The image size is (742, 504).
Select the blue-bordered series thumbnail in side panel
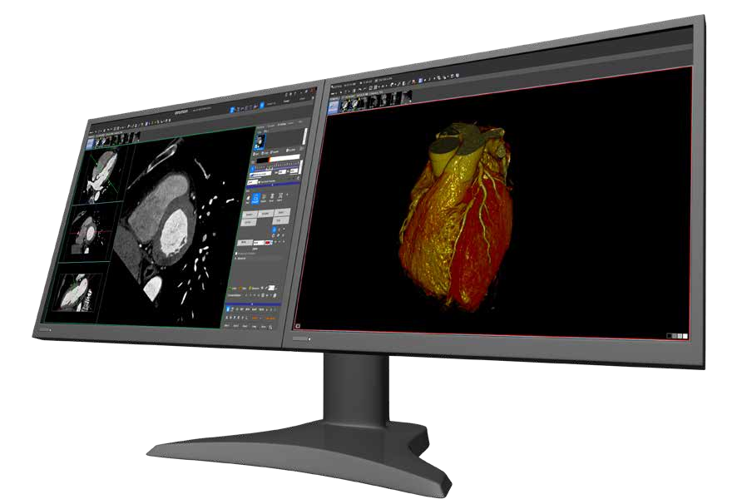coord(260,142)
